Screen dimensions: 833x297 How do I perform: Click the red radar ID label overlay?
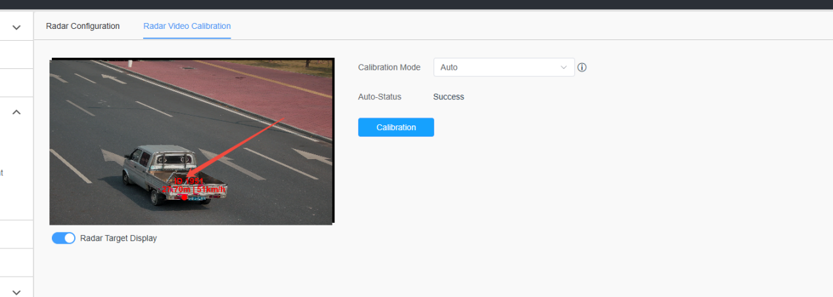pyautogui.click(x=190, y=181)
